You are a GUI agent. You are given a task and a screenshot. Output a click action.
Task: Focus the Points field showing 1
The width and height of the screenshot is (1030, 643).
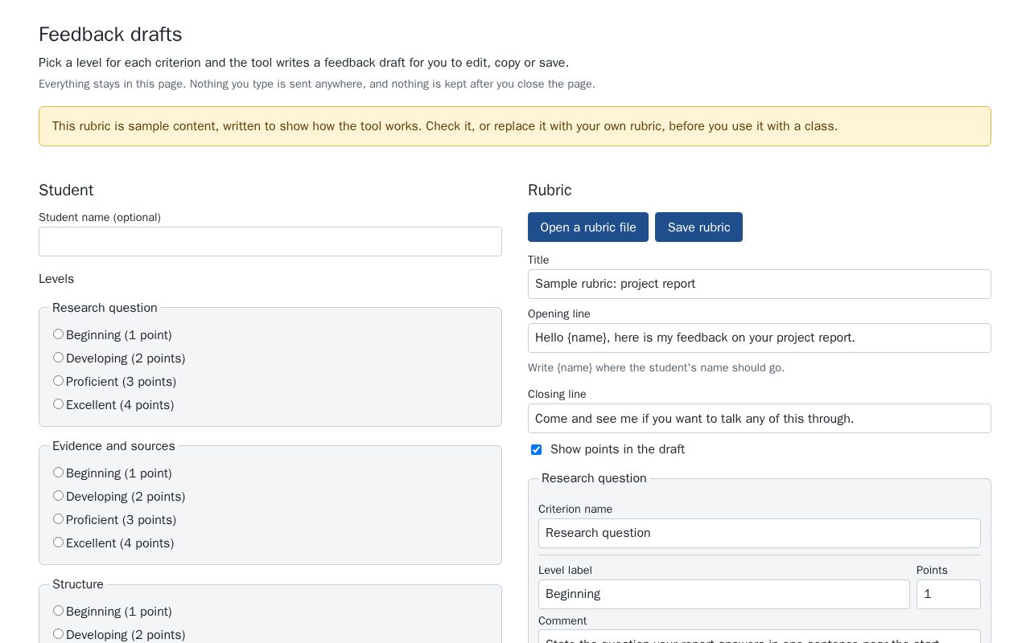949,595
